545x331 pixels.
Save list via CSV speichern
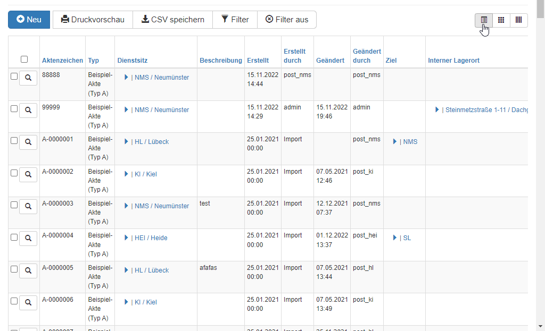pyautogui.click(x=172, y=20)
